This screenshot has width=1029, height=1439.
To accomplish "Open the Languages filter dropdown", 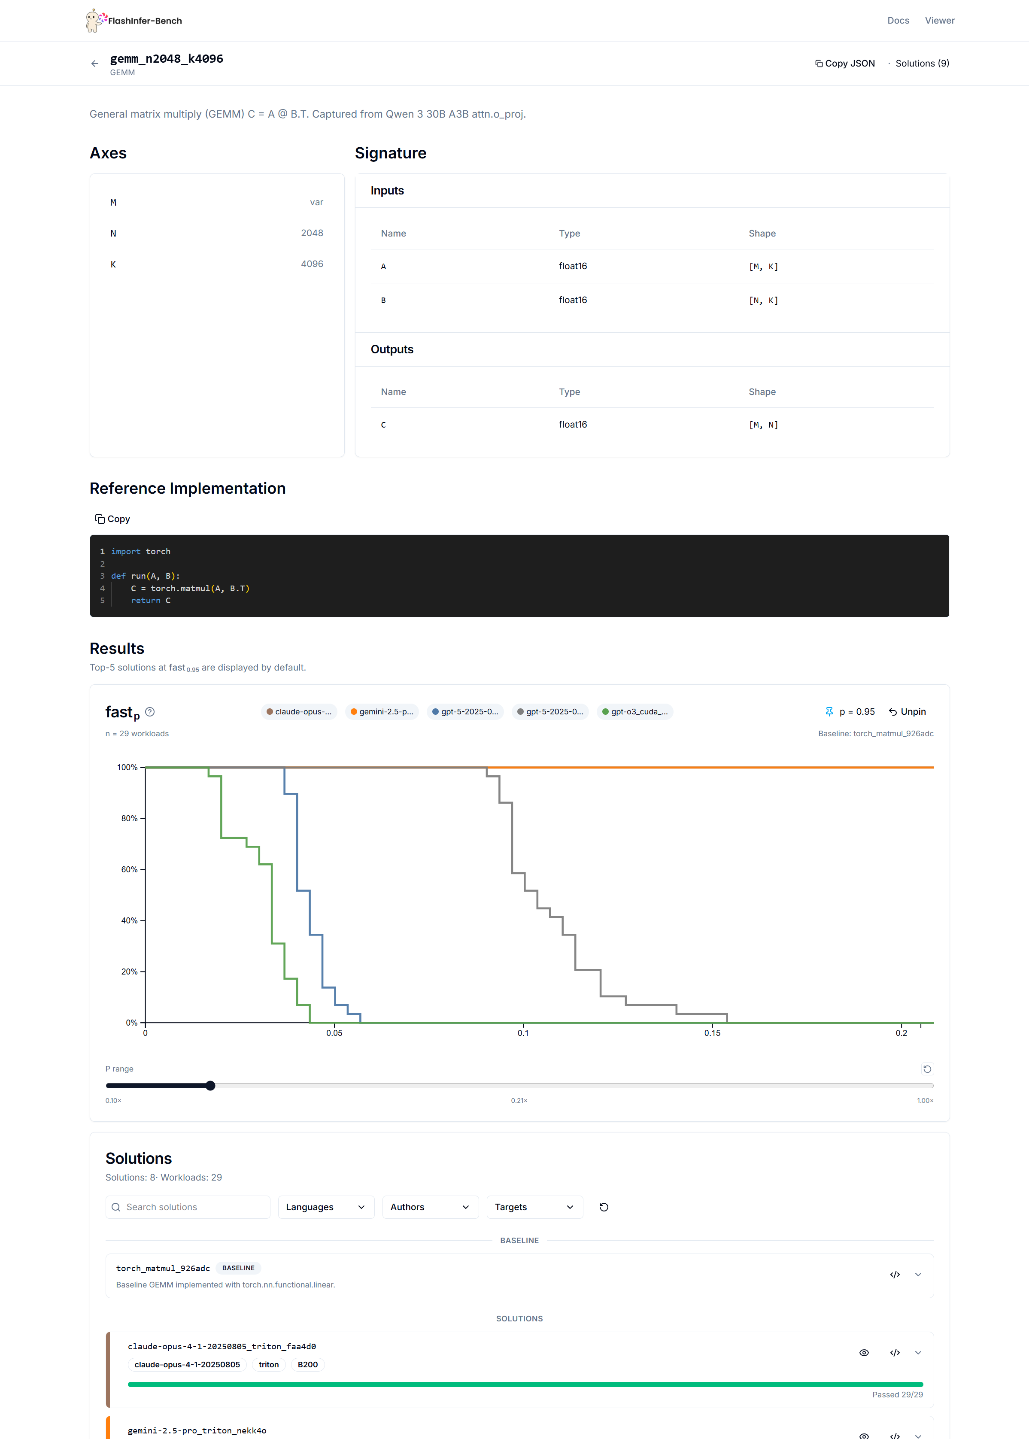I will (326, 1207).
